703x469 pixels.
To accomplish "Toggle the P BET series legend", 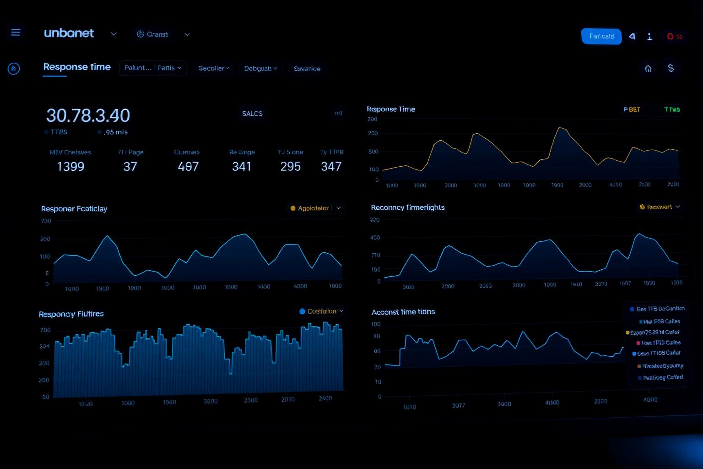I will (x=632, y=109).
